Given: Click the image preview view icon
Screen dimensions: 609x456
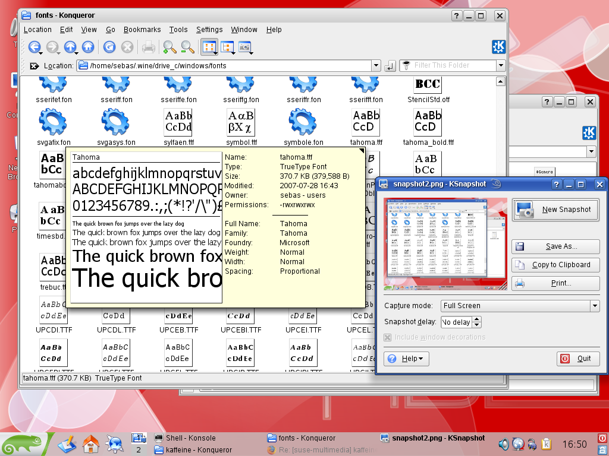Looking at the screenshot, I should [246, 47].
